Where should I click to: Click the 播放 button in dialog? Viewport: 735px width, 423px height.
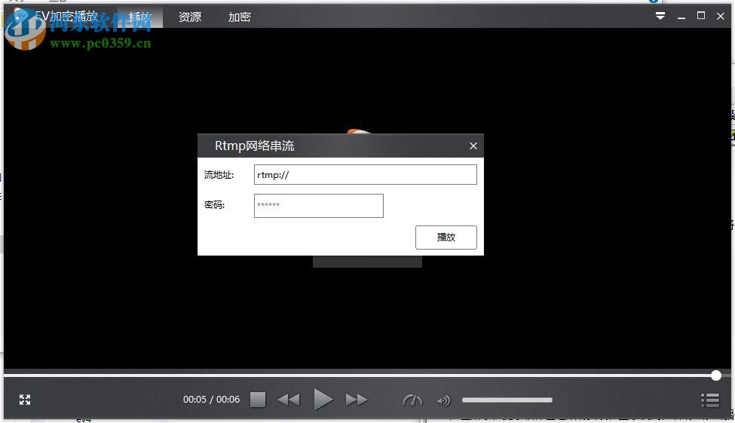[446, 238]
